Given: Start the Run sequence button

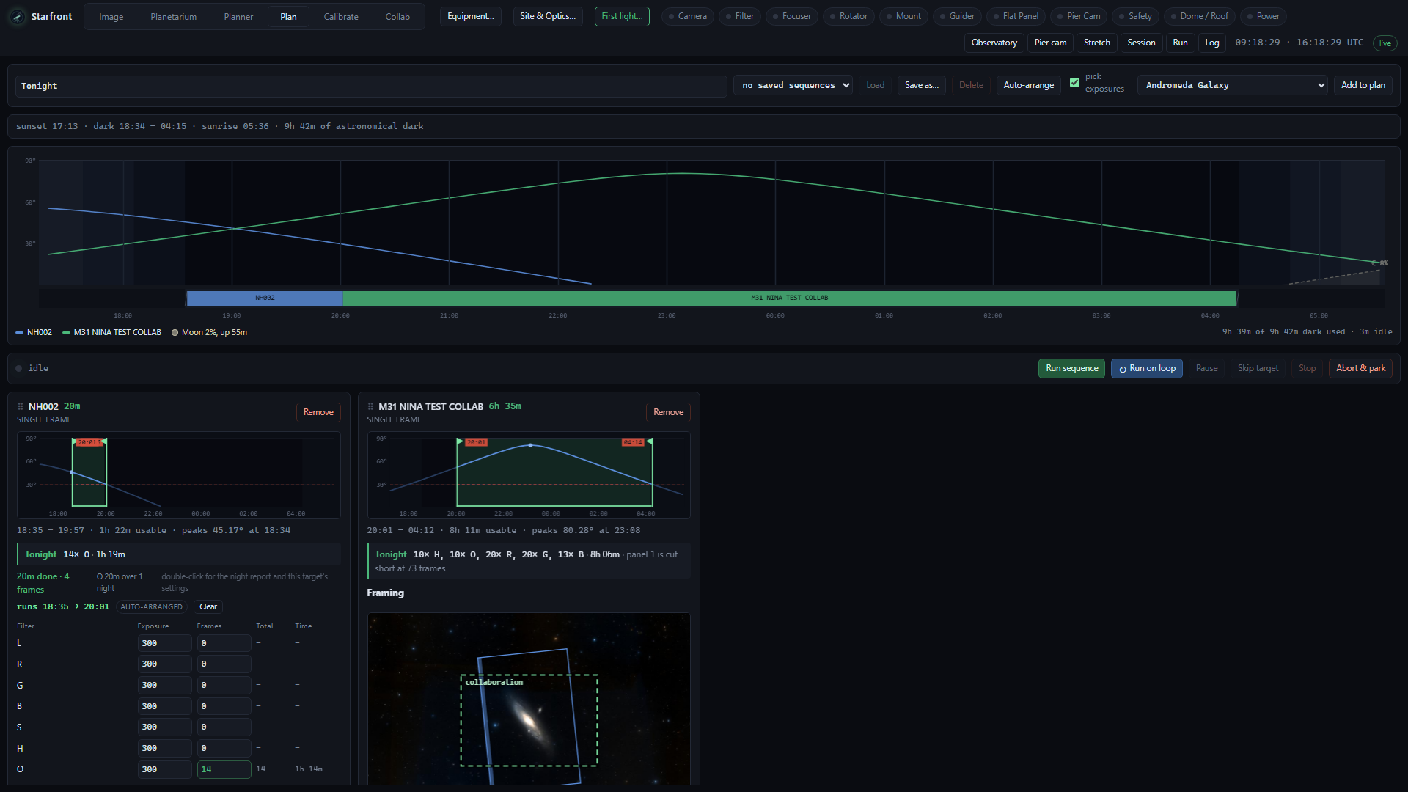Looking at the screenshot, I should [x=1071, y=368].
